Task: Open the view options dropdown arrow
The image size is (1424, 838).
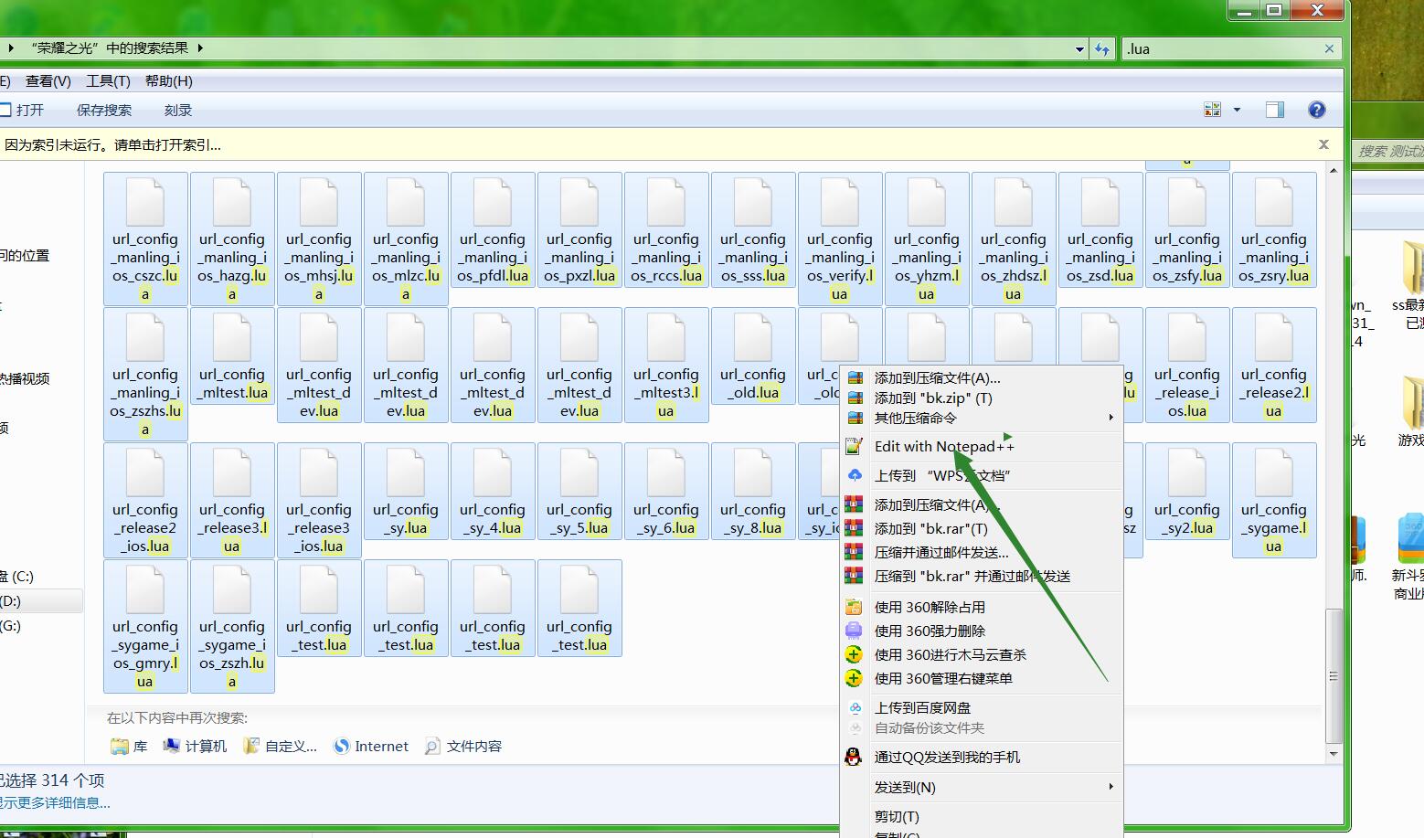Action: pyautogui.click(x=1237, y=110)
